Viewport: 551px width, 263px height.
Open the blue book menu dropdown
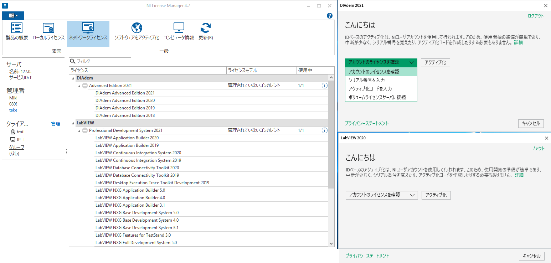coord(13,16)
